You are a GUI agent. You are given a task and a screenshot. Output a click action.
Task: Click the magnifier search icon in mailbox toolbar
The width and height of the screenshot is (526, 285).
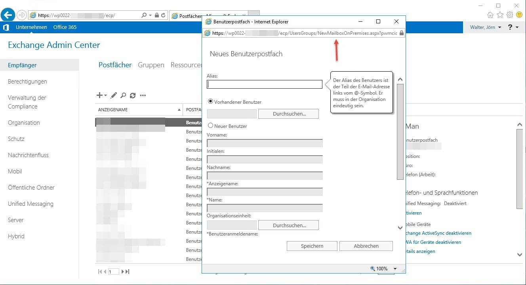(123, 95)
